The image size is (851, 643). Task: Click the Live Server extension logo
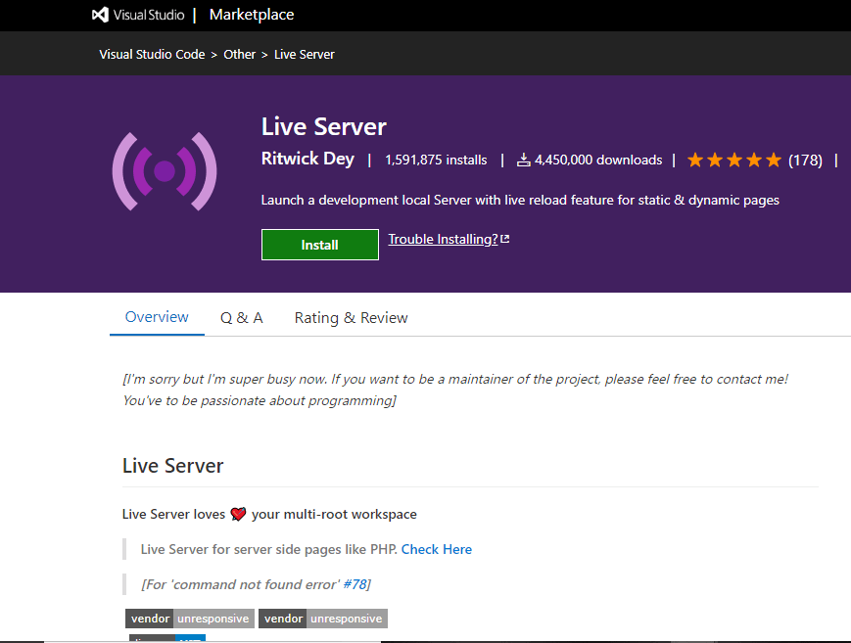pos(165,171)
